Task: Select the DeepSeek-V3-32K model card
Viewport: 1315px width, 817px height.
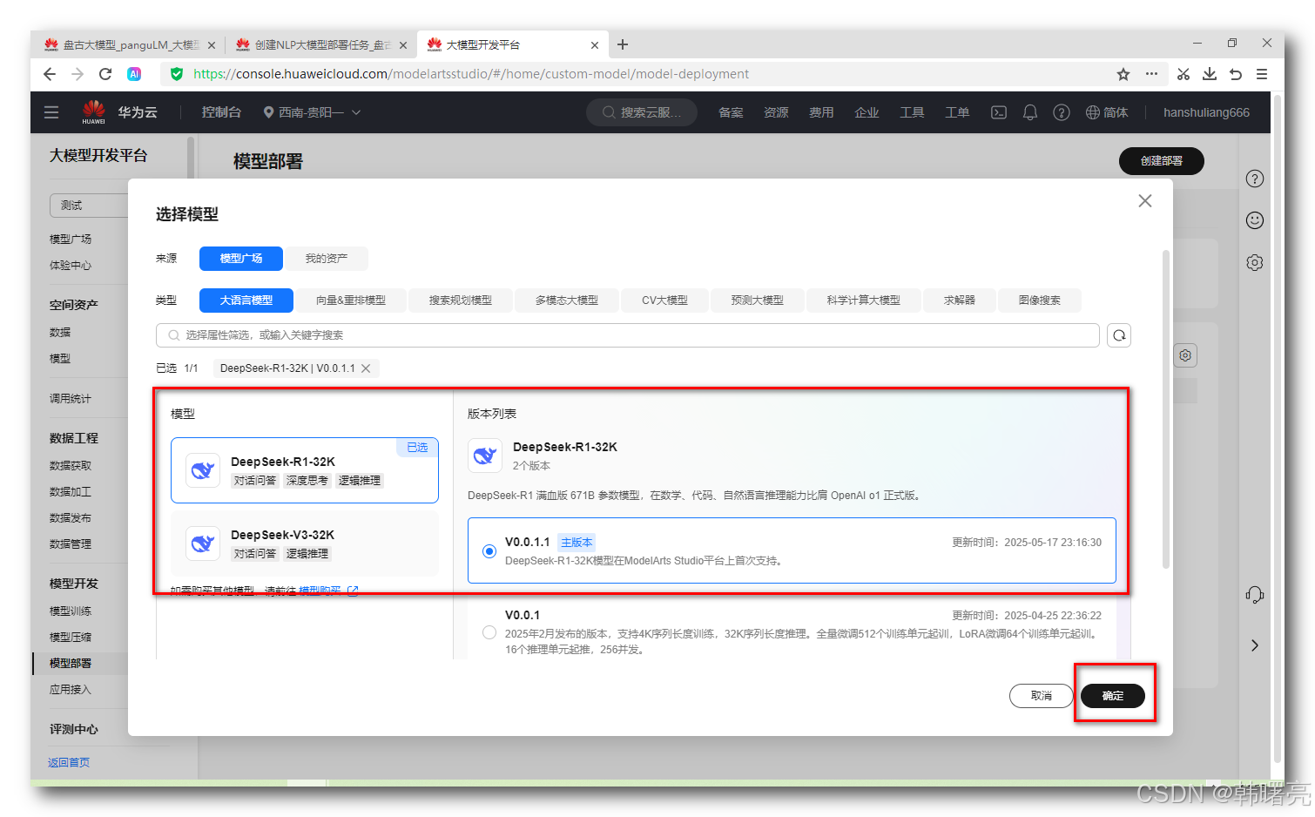Action: 305,544
